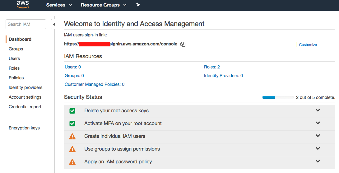
Task: Open Identity providers in the sidebar
Action: tap(26, 87)
